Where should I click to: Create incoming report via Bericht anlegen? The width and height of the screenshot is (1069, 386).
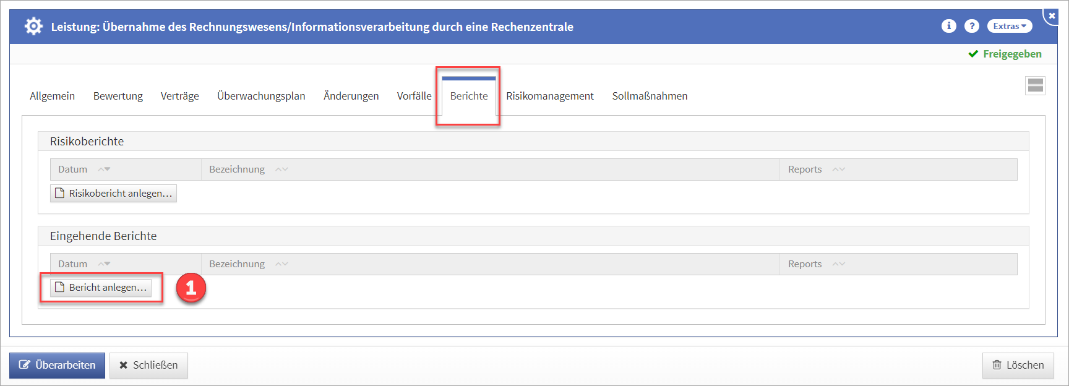tap(101, 288)
